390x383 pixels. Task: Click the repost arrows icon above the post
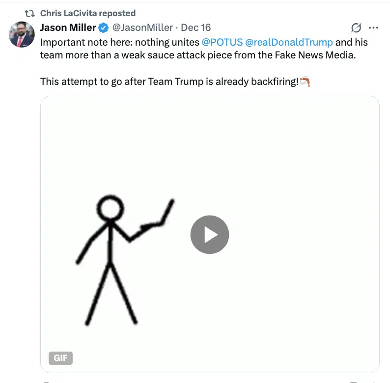tap(29, 13)
